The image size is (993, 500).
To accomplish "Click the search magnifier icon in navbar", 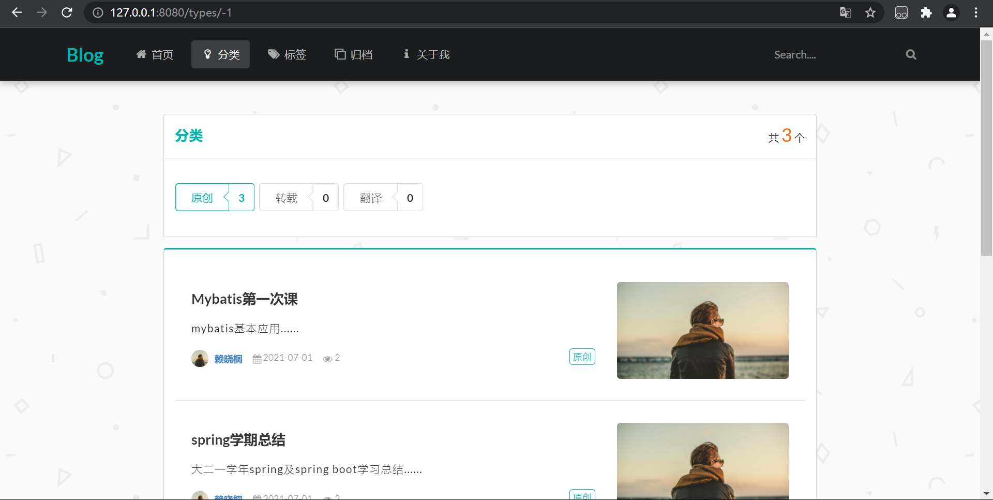I will coord(911,54).
